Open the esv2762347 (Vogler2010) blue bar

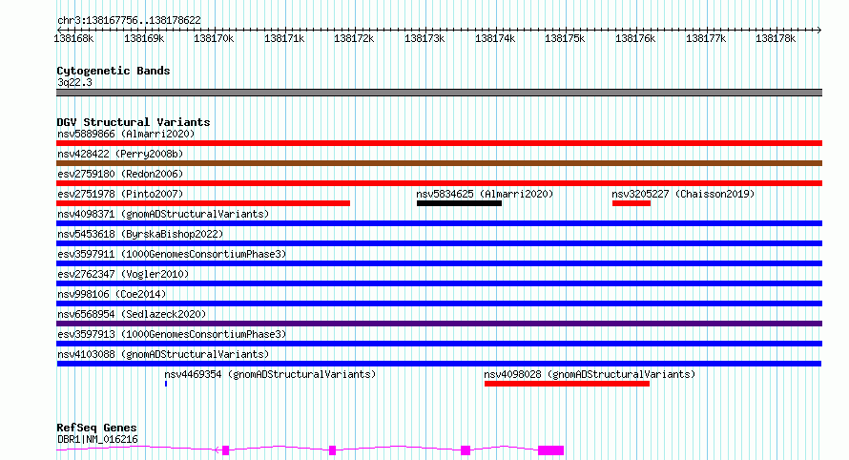coord(439,283)
